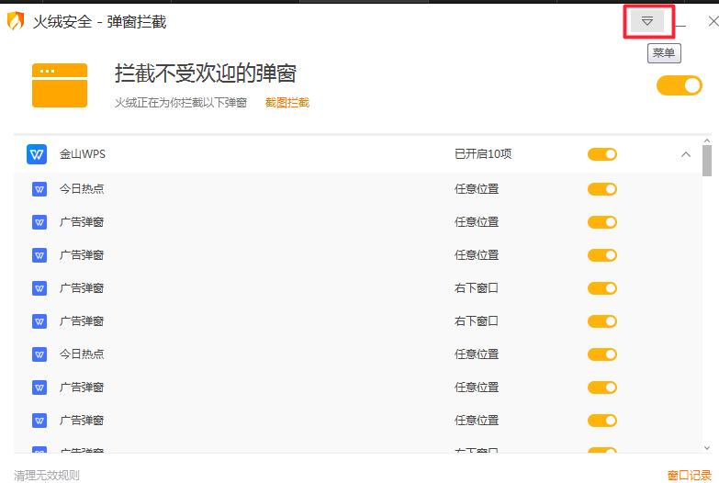Open the 窗口记录 link
The width and height of the screenshot is (719, 483).
[690, 476]
